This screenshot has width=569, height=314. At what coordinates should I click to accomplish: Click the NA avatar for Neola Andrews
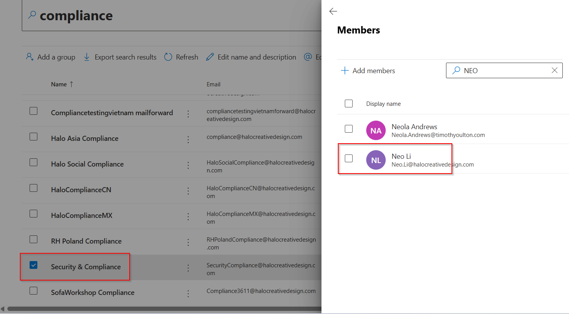pyautogui.click(x=376, y=131)
